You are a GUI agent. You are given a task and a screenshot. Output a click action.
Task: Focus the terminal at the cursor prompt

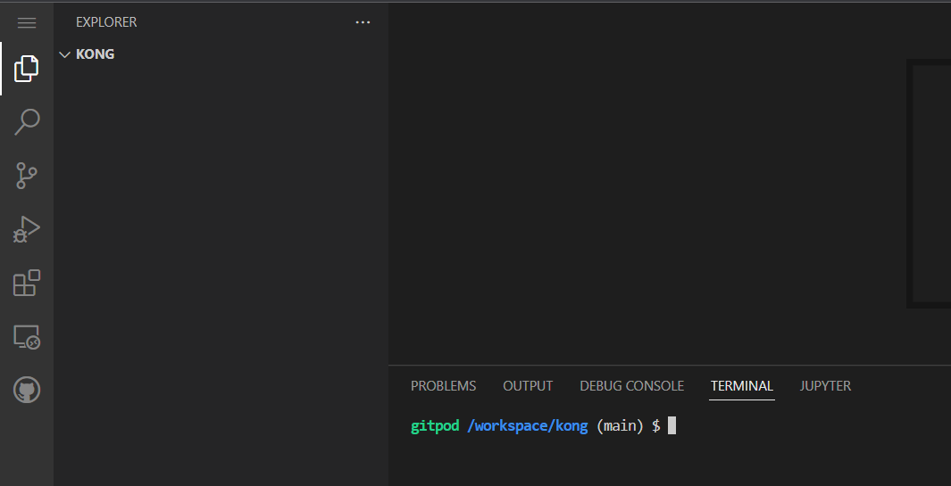tap(672, 426)
